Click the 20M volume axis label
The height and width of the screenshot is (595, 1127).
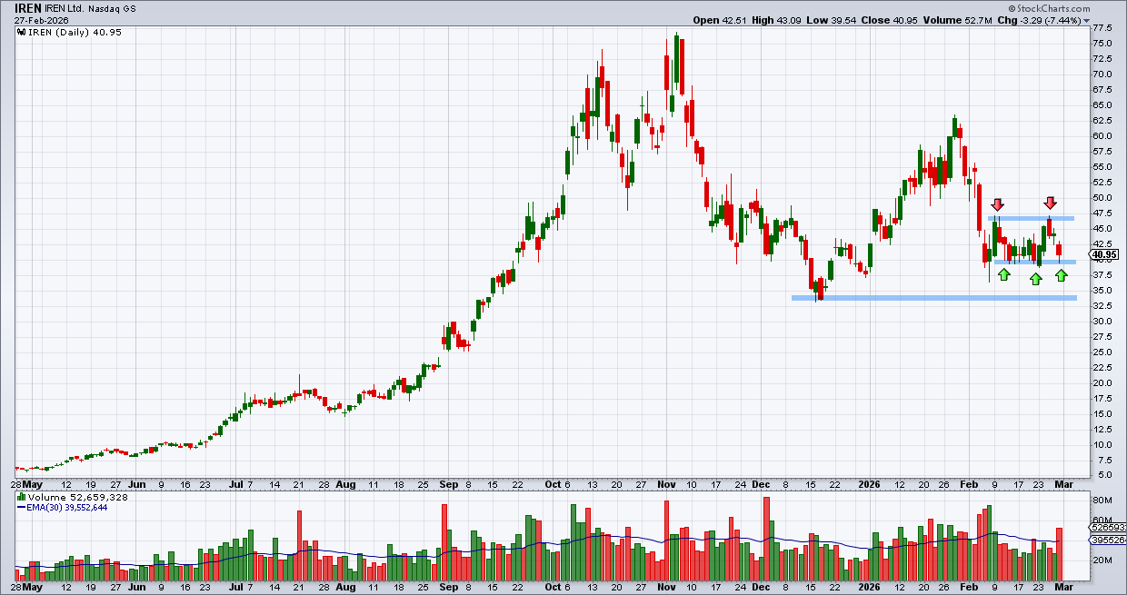click(1102, 560)
